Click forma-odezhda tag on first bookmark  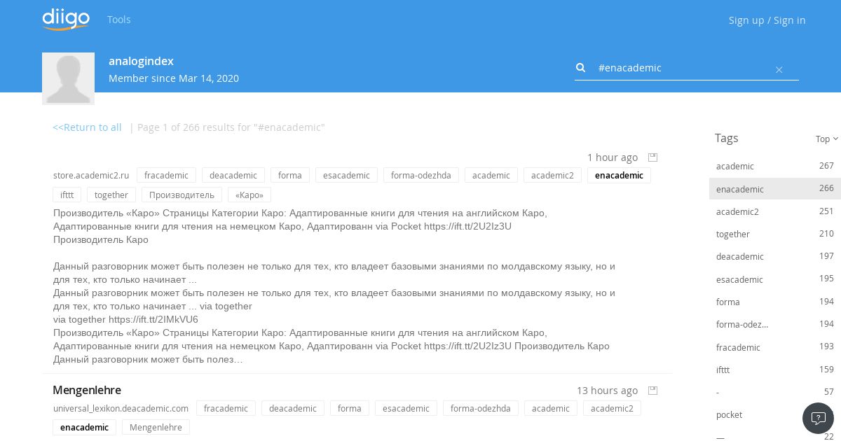pos(421,175)
